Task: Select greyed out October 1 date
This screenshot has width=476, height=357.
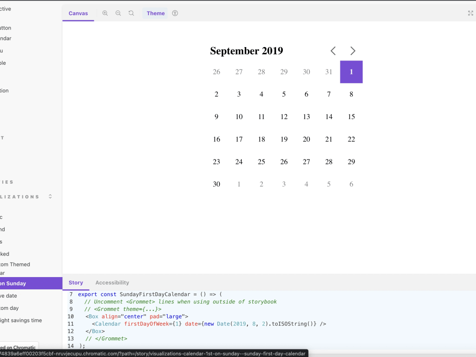Action: tap(239, 184)
